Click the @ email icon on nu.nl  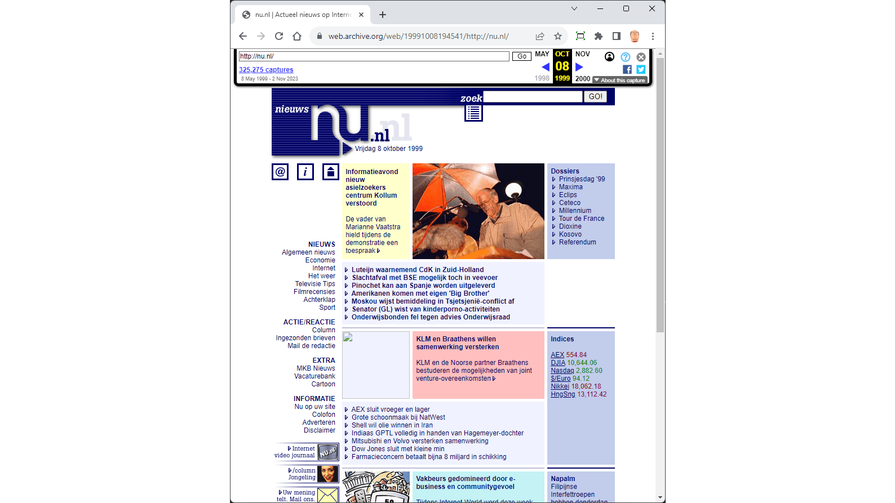(x=280, y=172)
